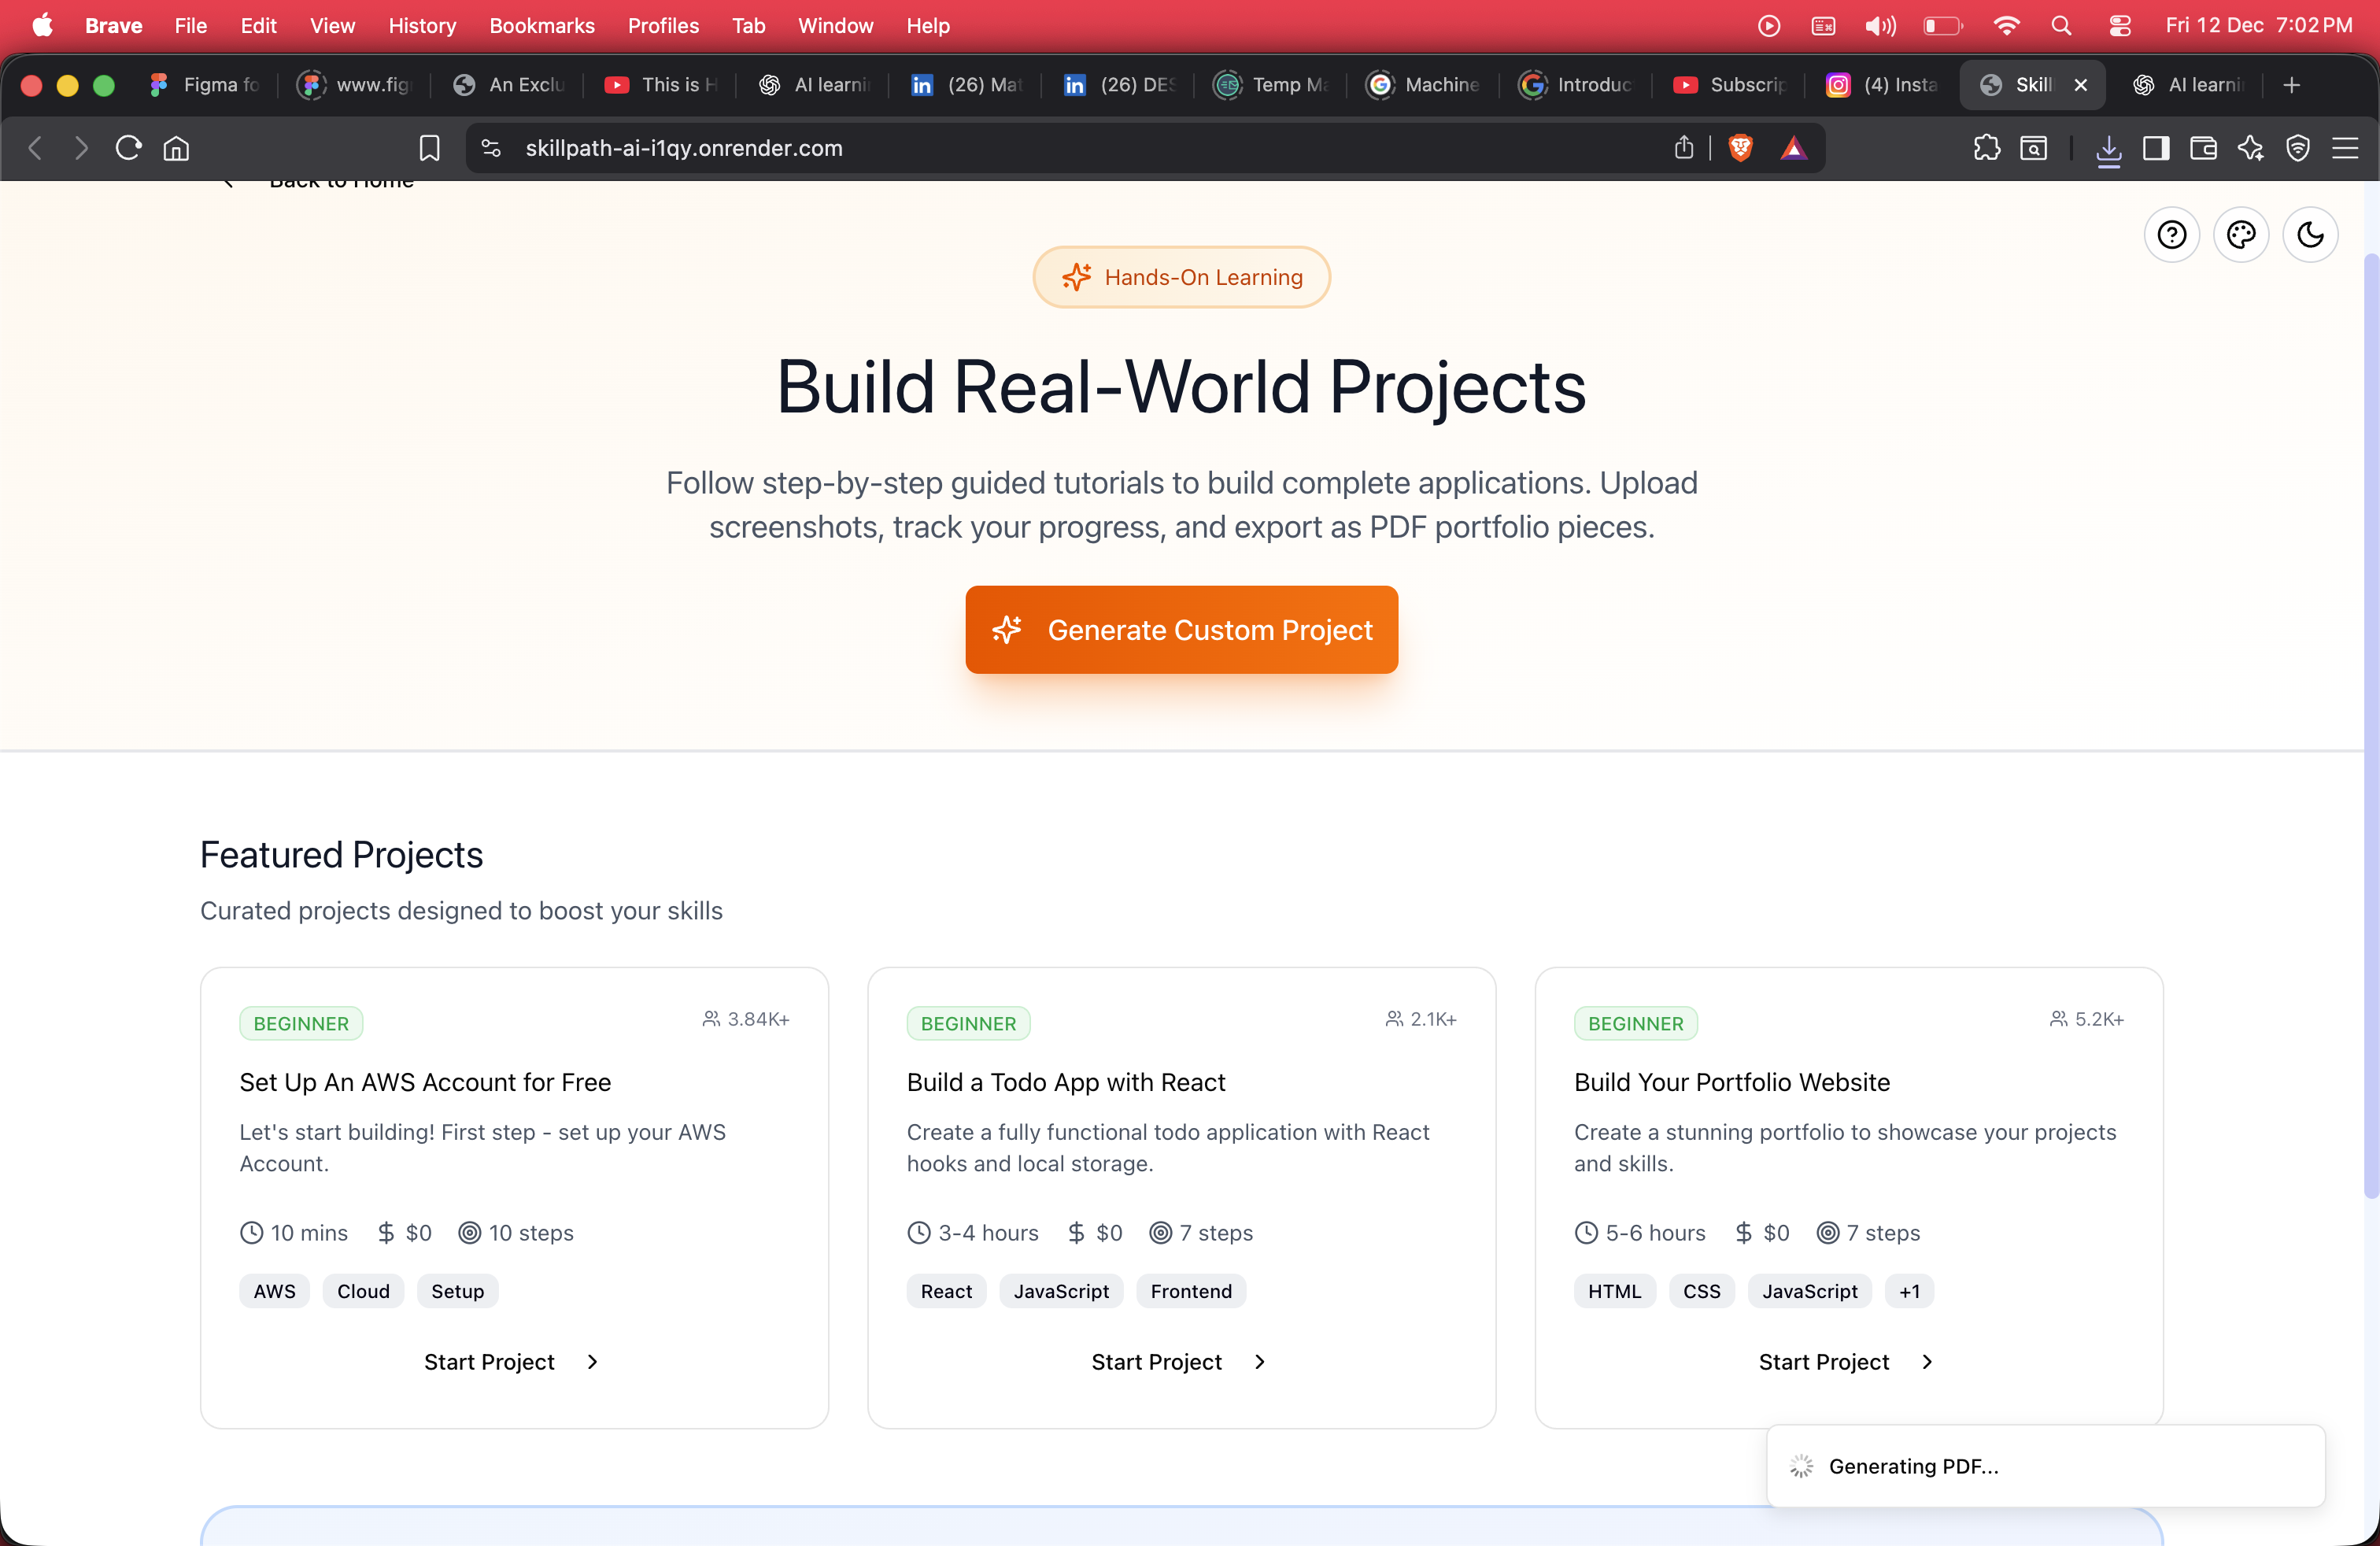Open the Brave wallet icon
The width and height of the screenshot is (2380, 1546).
2203,148
